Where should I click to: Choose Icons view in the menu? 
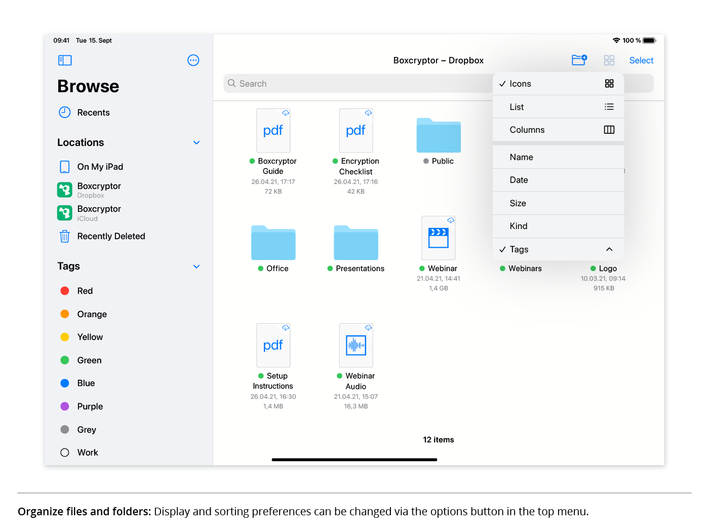coord(558,84)
